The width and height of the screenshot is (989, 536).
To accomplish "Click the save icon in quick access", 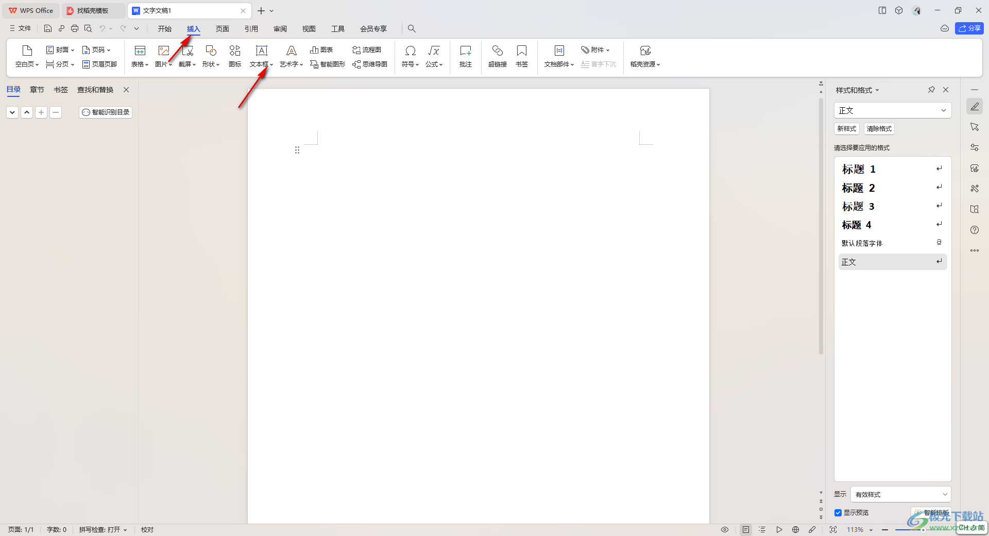I will (x=48, y=28).
